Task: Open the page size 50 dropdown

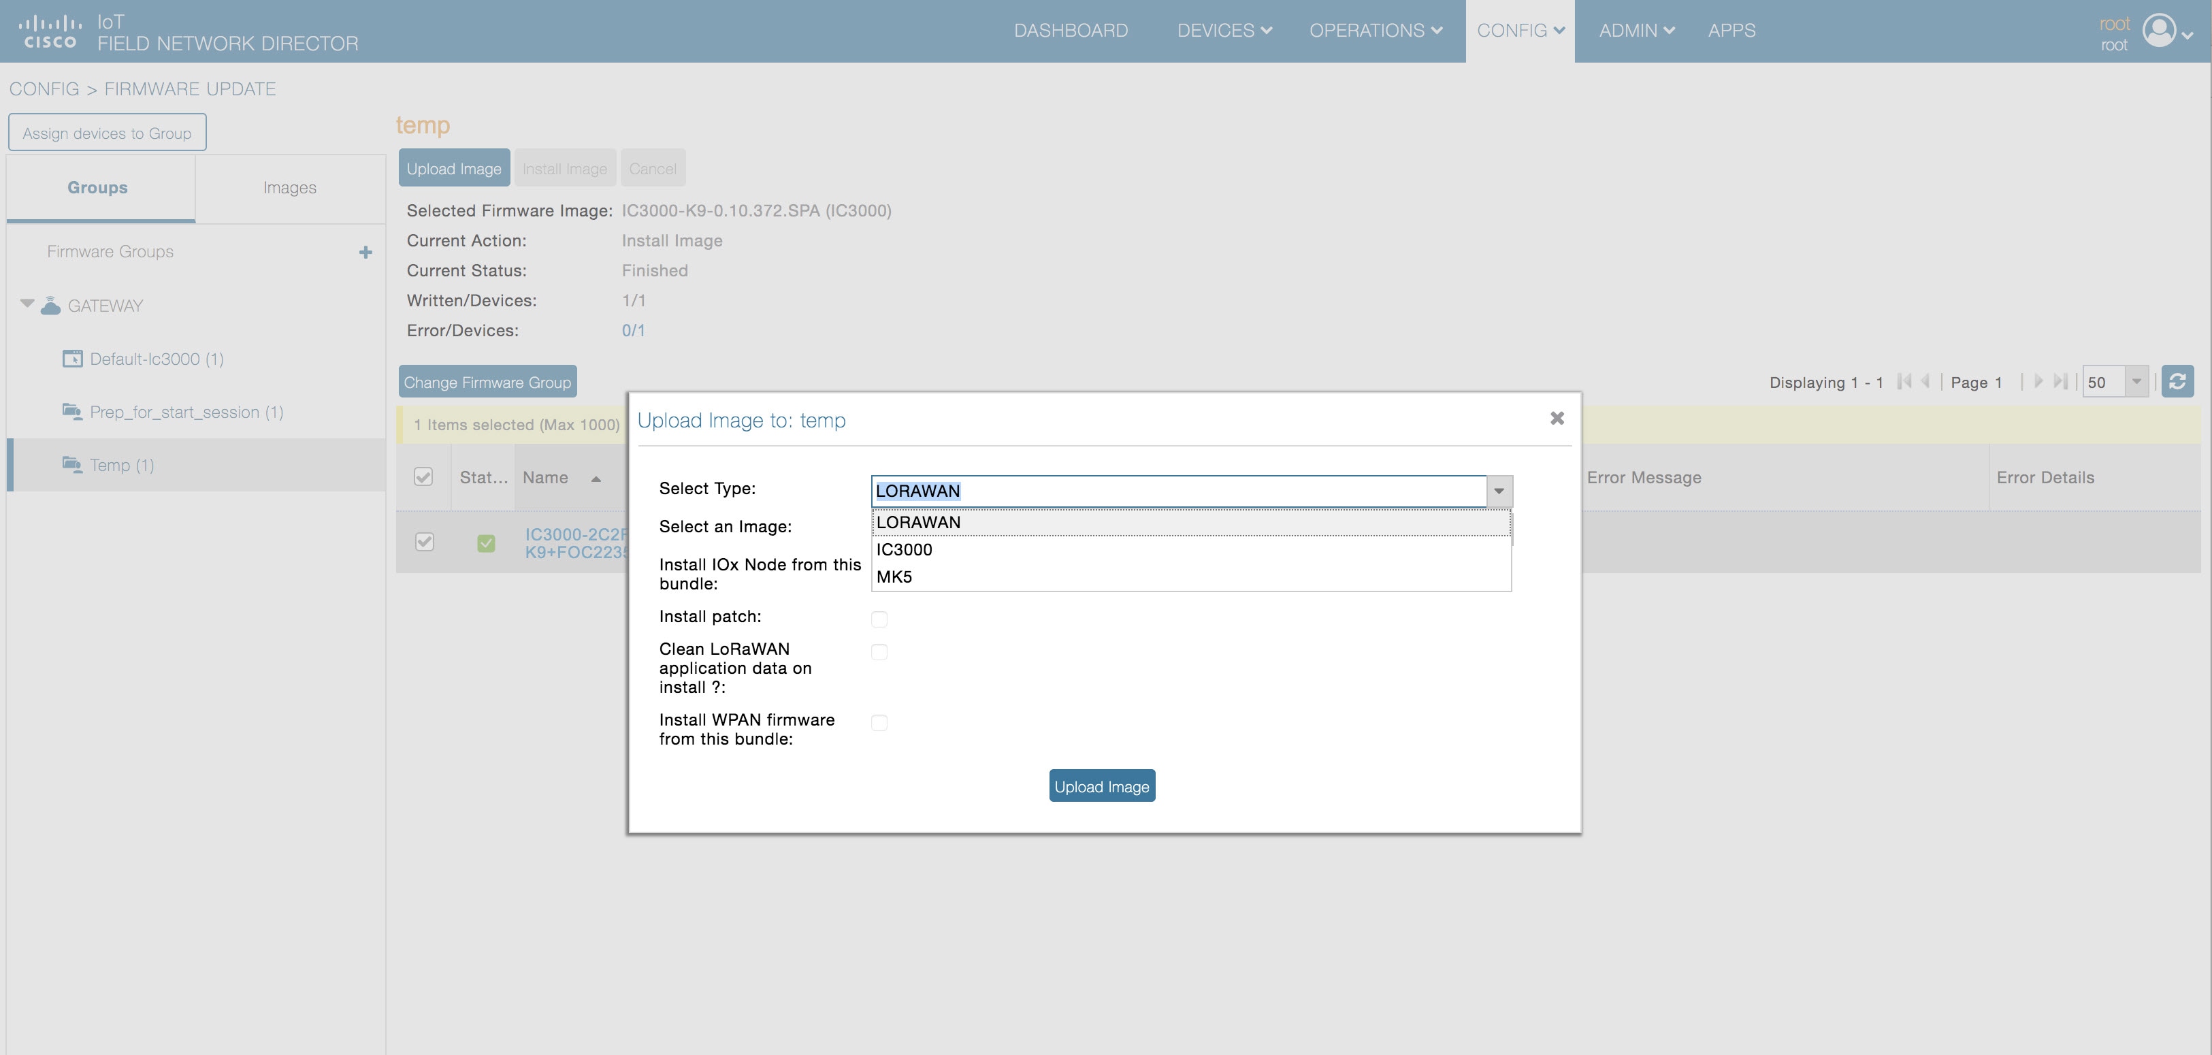Action: (x=2136, y=381)
